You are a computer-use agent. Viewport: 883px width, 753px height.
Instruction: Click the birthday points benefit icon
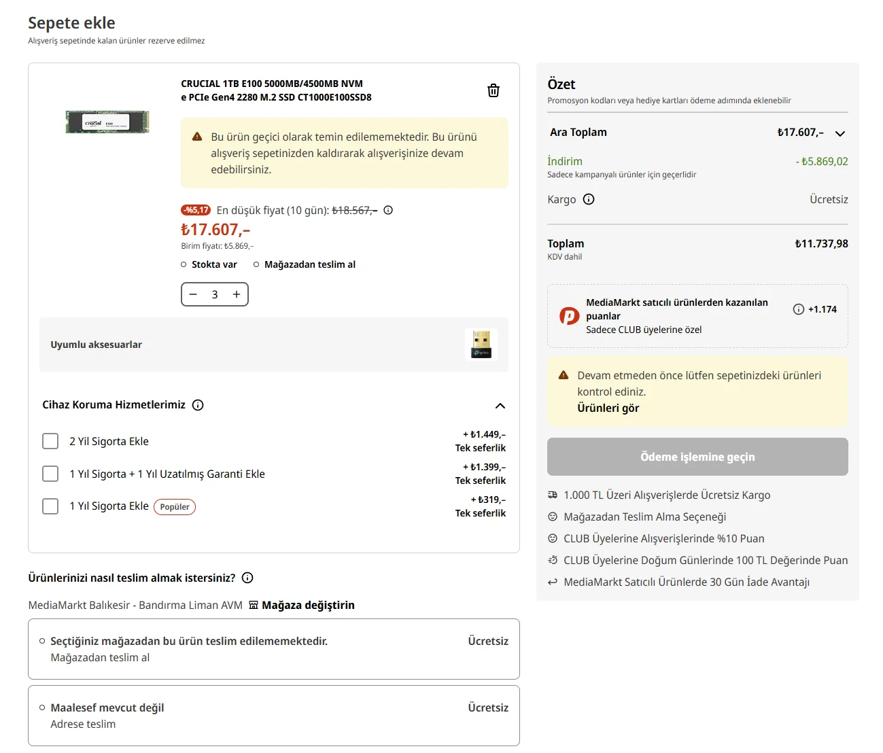click(x=553, y=560)
